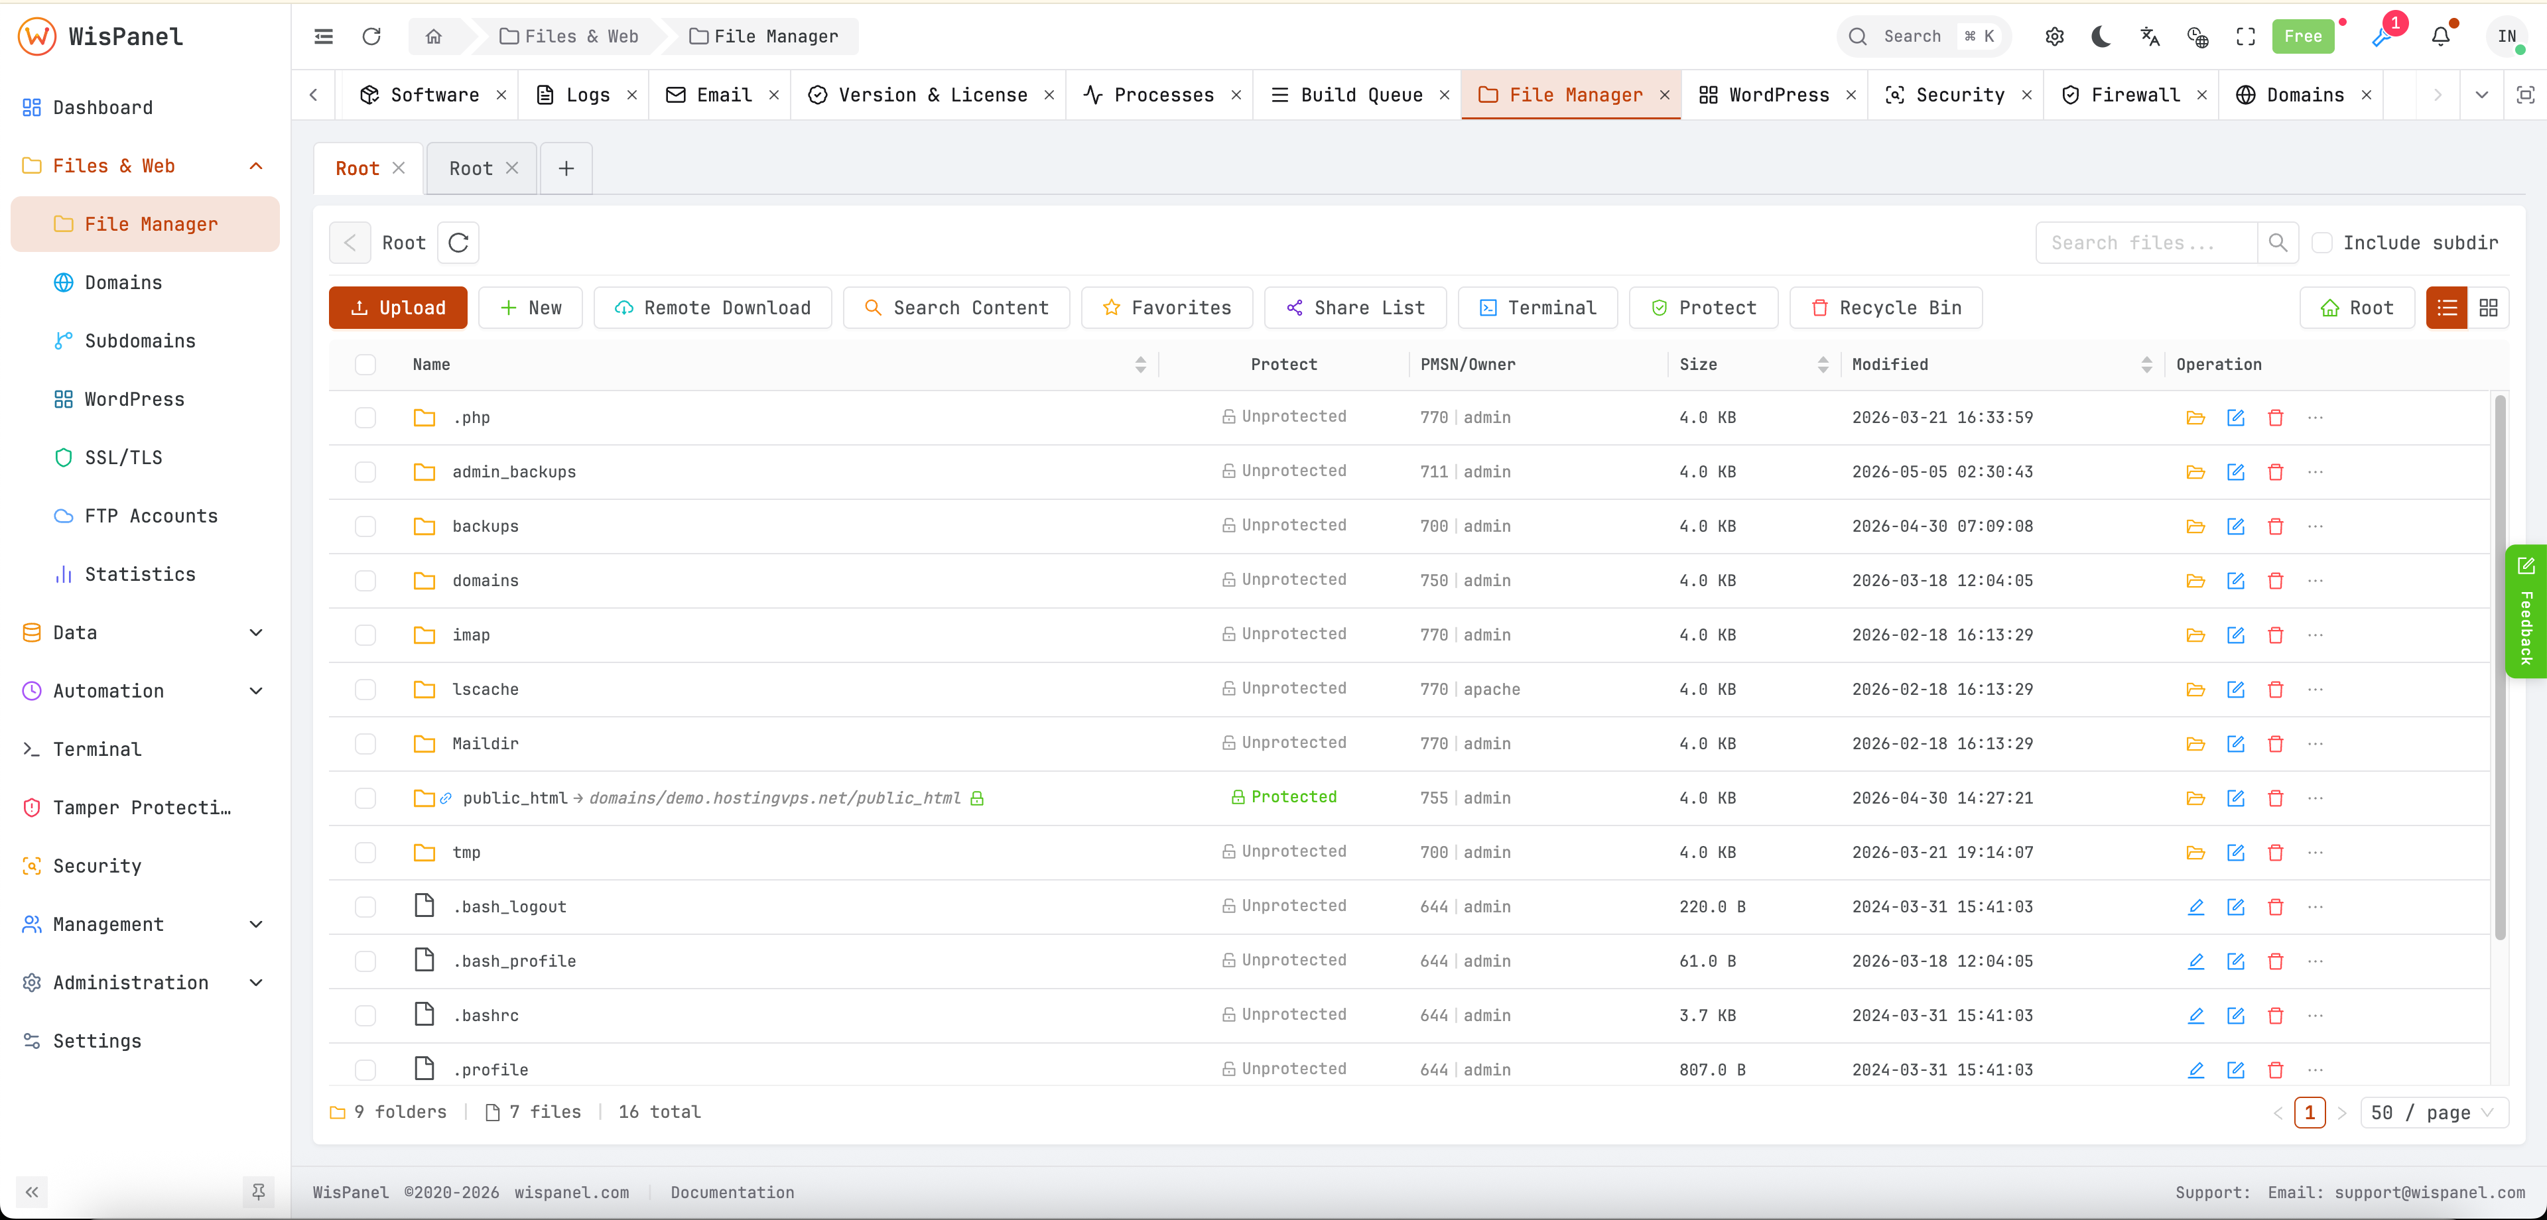Viewport: 2547px width, 1220px height.
Task: Open the tab list dropdown chevron
Action: 2482,94
